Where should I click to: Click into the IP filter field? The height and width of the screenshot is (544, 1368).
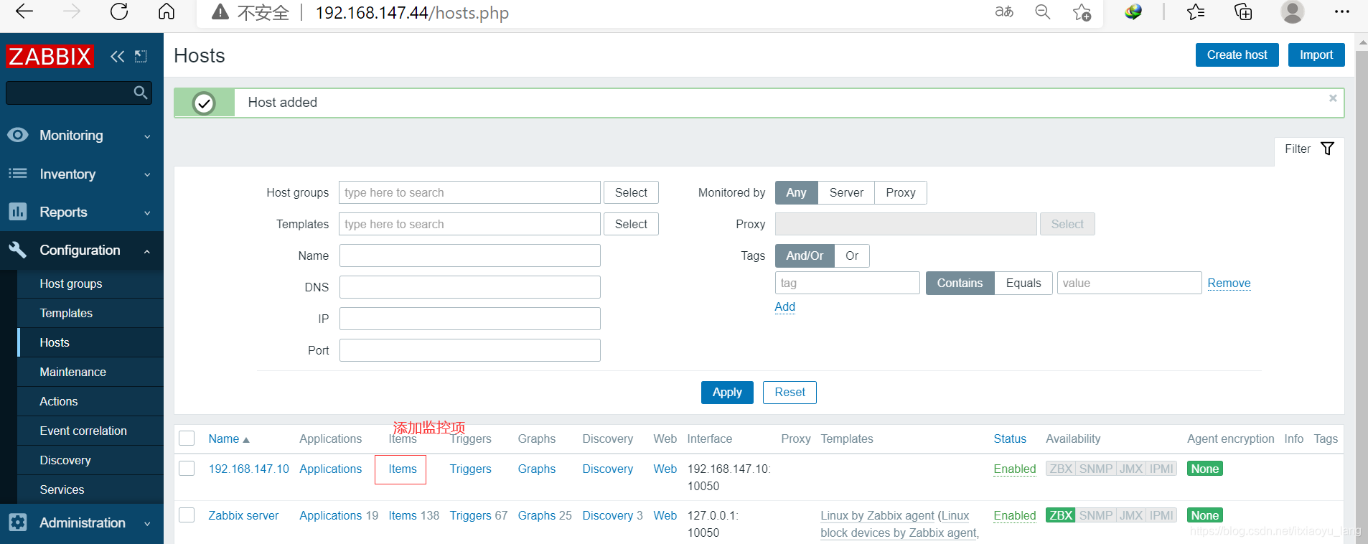point(470,319)
